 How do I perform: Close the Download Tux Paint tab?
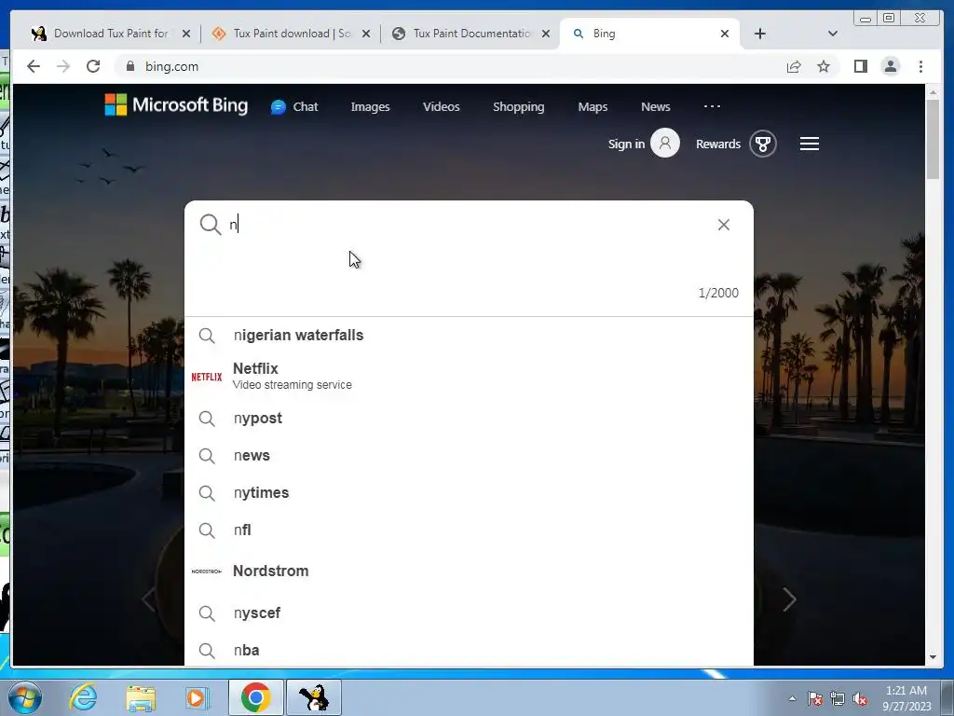pyautogui.click(x=186, y=34)
